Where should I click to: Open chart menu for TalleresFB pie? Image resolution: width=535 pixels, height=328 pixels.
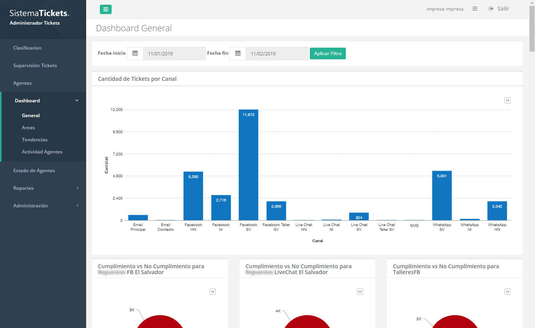(x=508, y=291)
